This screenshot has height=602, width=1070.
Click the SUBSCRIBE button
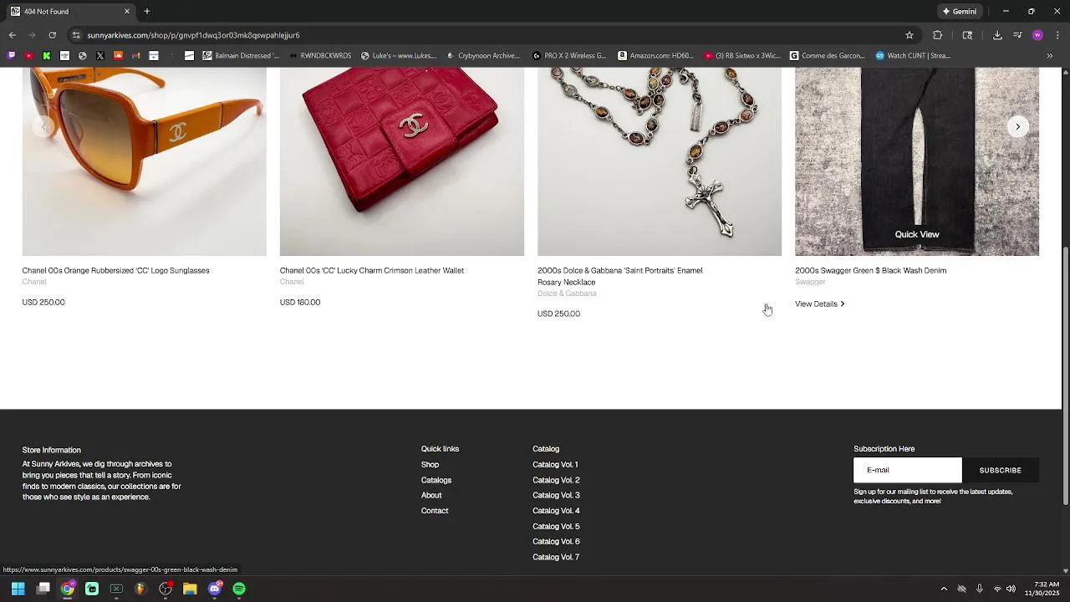[x=1001, y=470]
